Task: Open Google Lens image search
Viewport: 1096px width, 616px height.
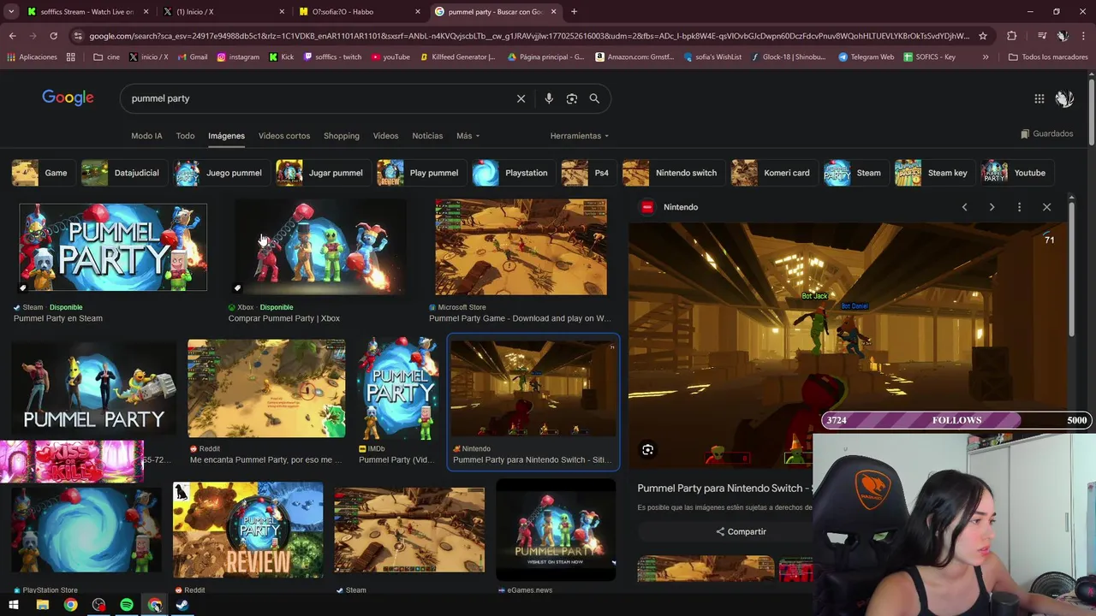Action: click(572, 98)
